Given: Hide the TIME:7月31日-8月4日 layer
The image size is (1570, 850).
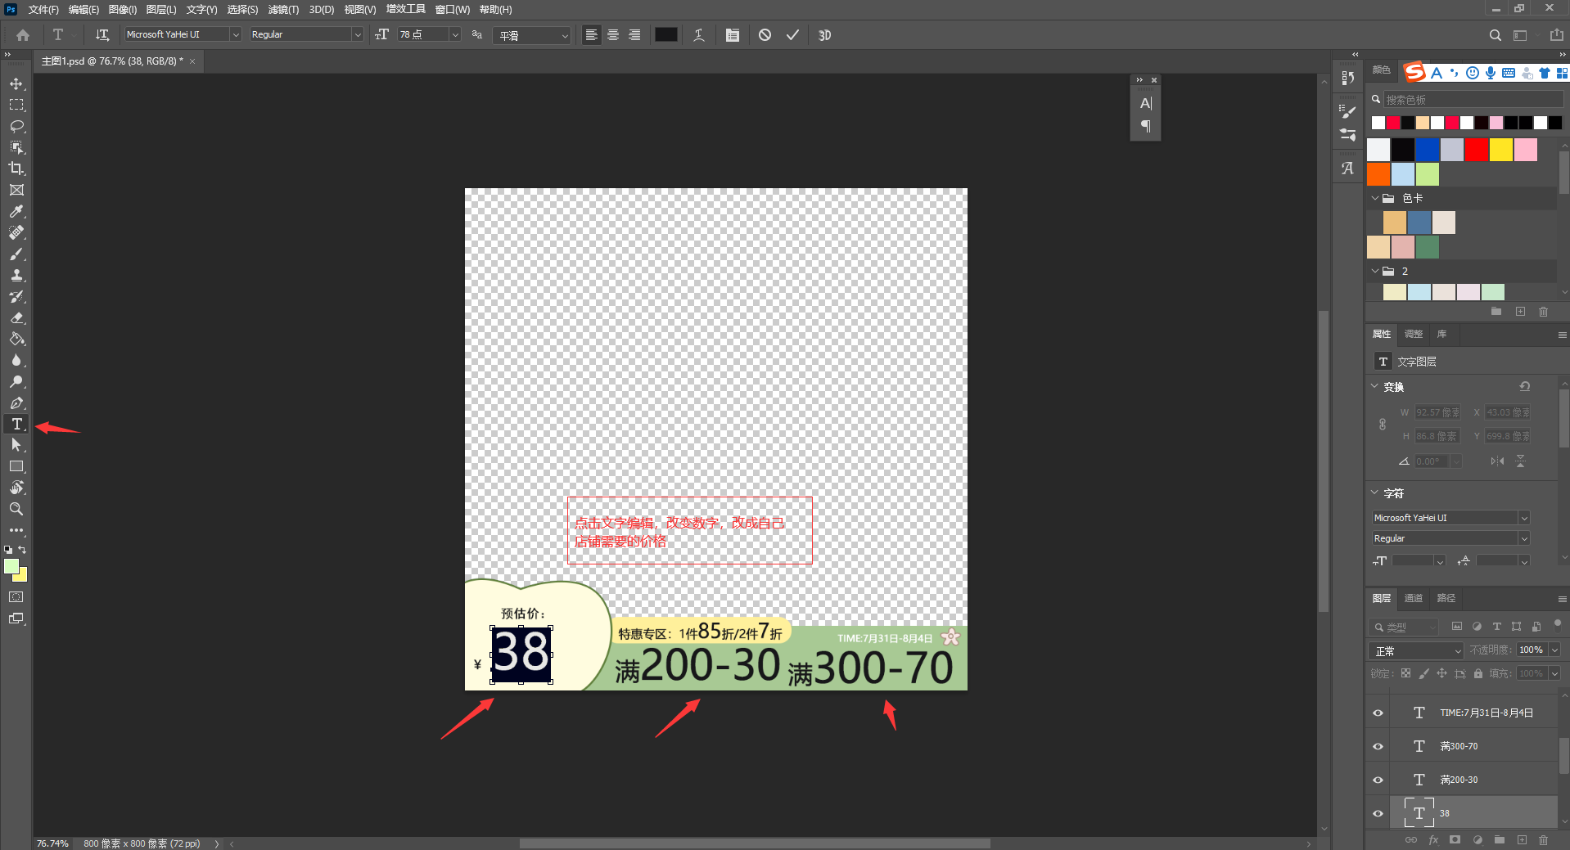Looking at the screenshot, I should (1378, 713).
